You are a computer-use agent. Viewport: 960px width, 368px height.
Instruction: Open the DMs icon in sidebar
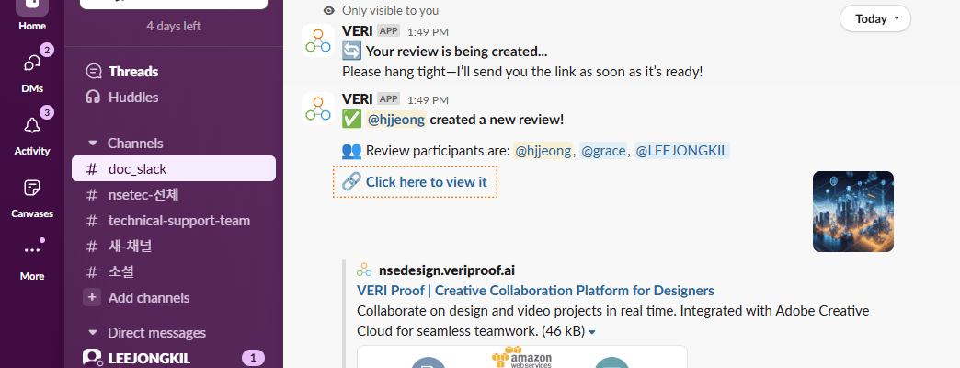coord(32,63)
